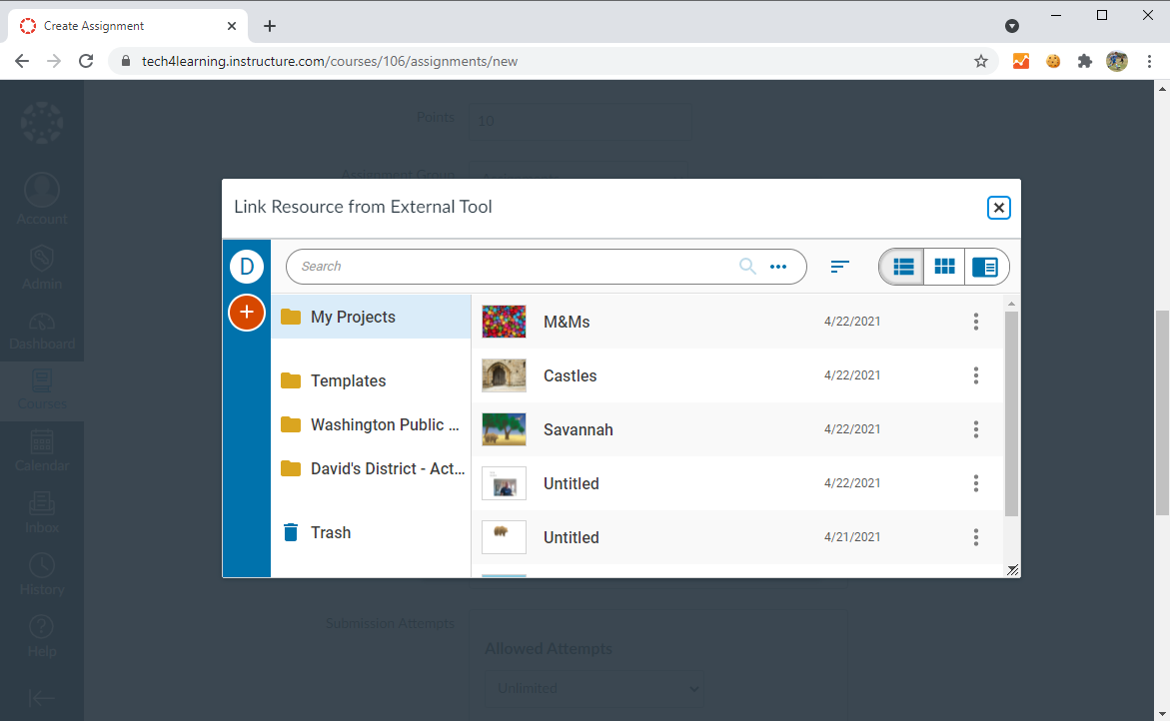Select Untitled project from 4/22/2021
The width and height of the screenshot is (1170, 721).
(x=571, y=483)
